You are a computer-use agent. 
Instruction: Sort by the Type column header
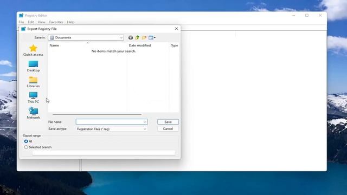174,45
